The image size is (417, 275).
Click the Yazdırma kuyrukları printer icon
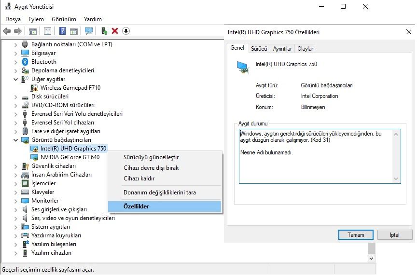(x=25, y=235)
